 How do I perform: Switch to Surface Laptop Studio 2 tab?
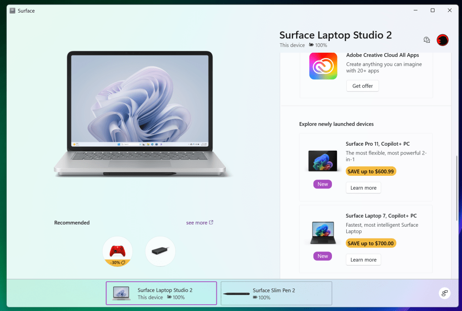point(161,293)
